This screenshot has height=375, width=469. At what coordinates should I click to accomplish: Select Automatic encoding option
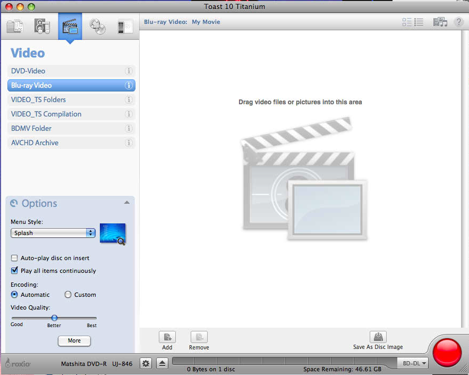pos(14,295)
